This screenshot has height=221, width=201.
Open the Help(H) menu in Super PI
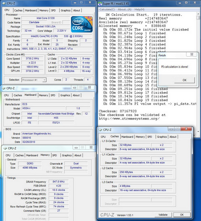(139, 9)
